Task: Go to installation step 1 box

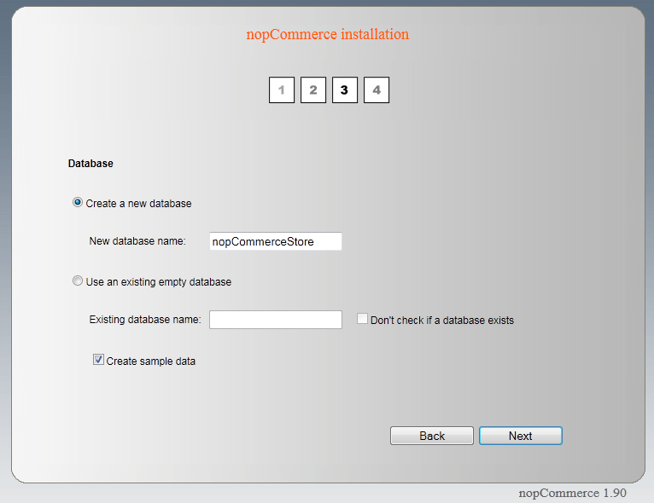Action: (282, 90)
